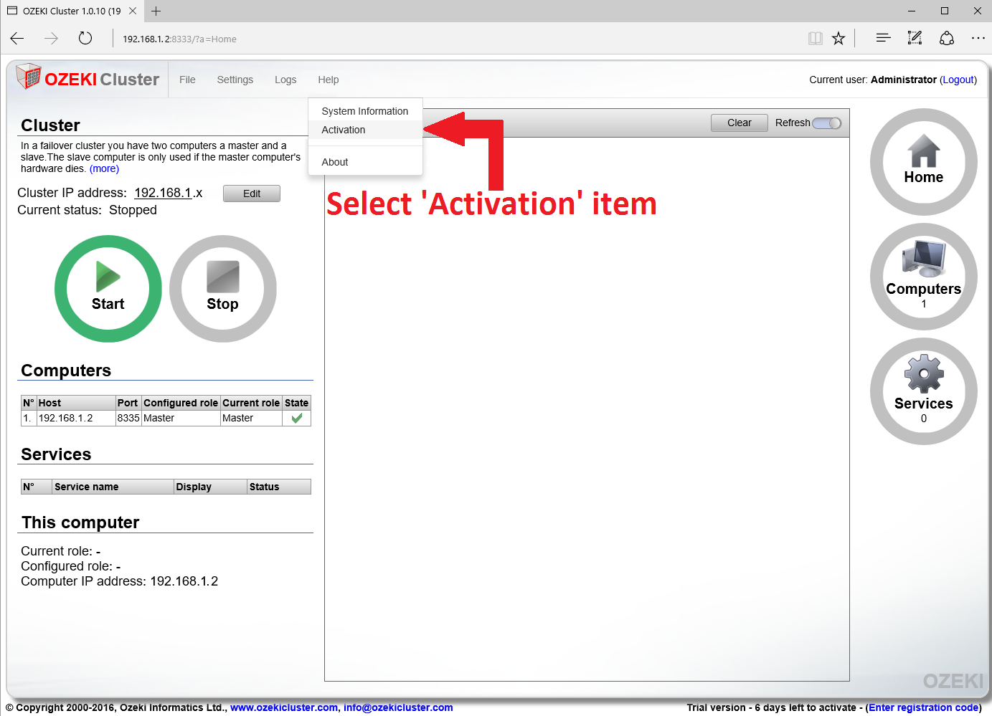Open the File menu
This screenshot has width=992, height=716.
coord(187,80)
